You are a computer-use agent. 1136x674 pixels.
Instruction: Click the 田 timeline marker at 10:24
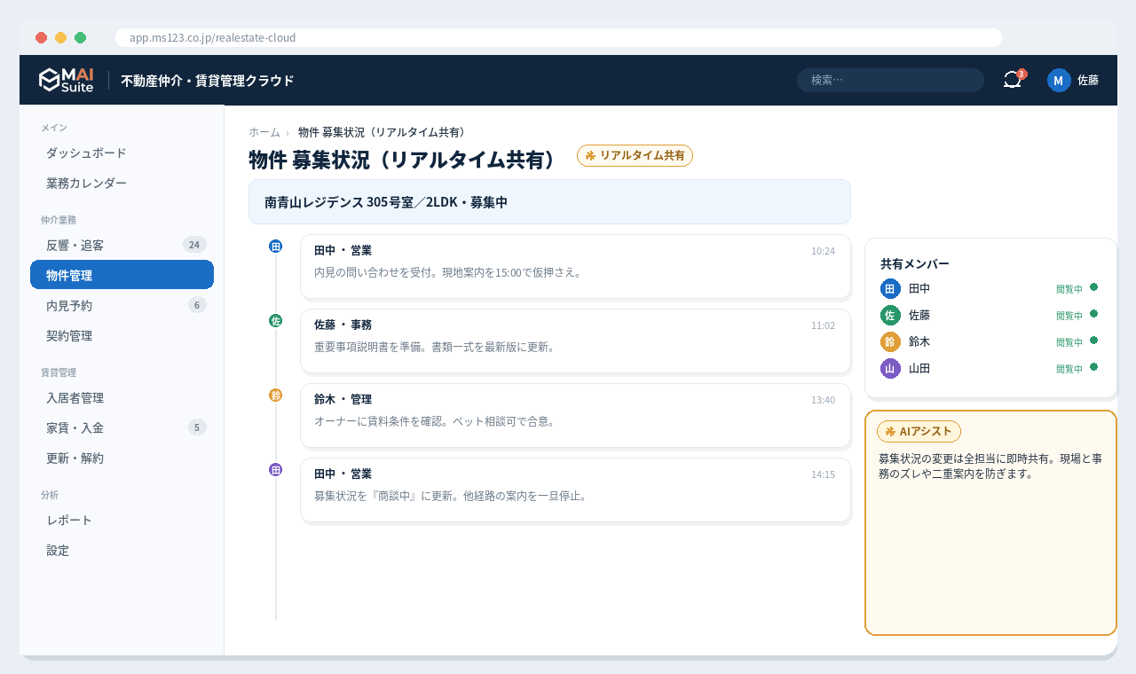click(276, 246)
